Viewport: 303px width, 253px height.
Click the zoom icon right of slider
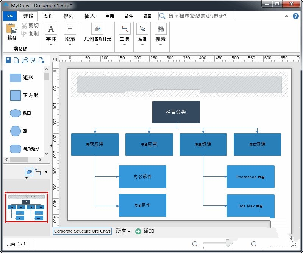[x=254, y=244]
